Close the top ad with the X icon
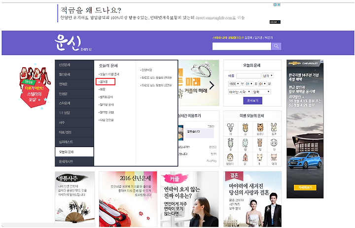The image size is (355, 228). 279,4
